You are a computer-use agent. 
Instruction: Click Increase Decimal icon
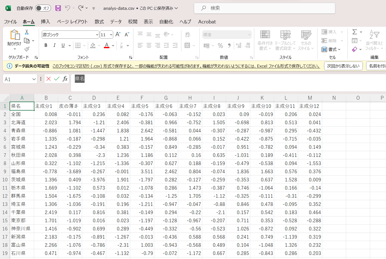click(x=239, y=45)
